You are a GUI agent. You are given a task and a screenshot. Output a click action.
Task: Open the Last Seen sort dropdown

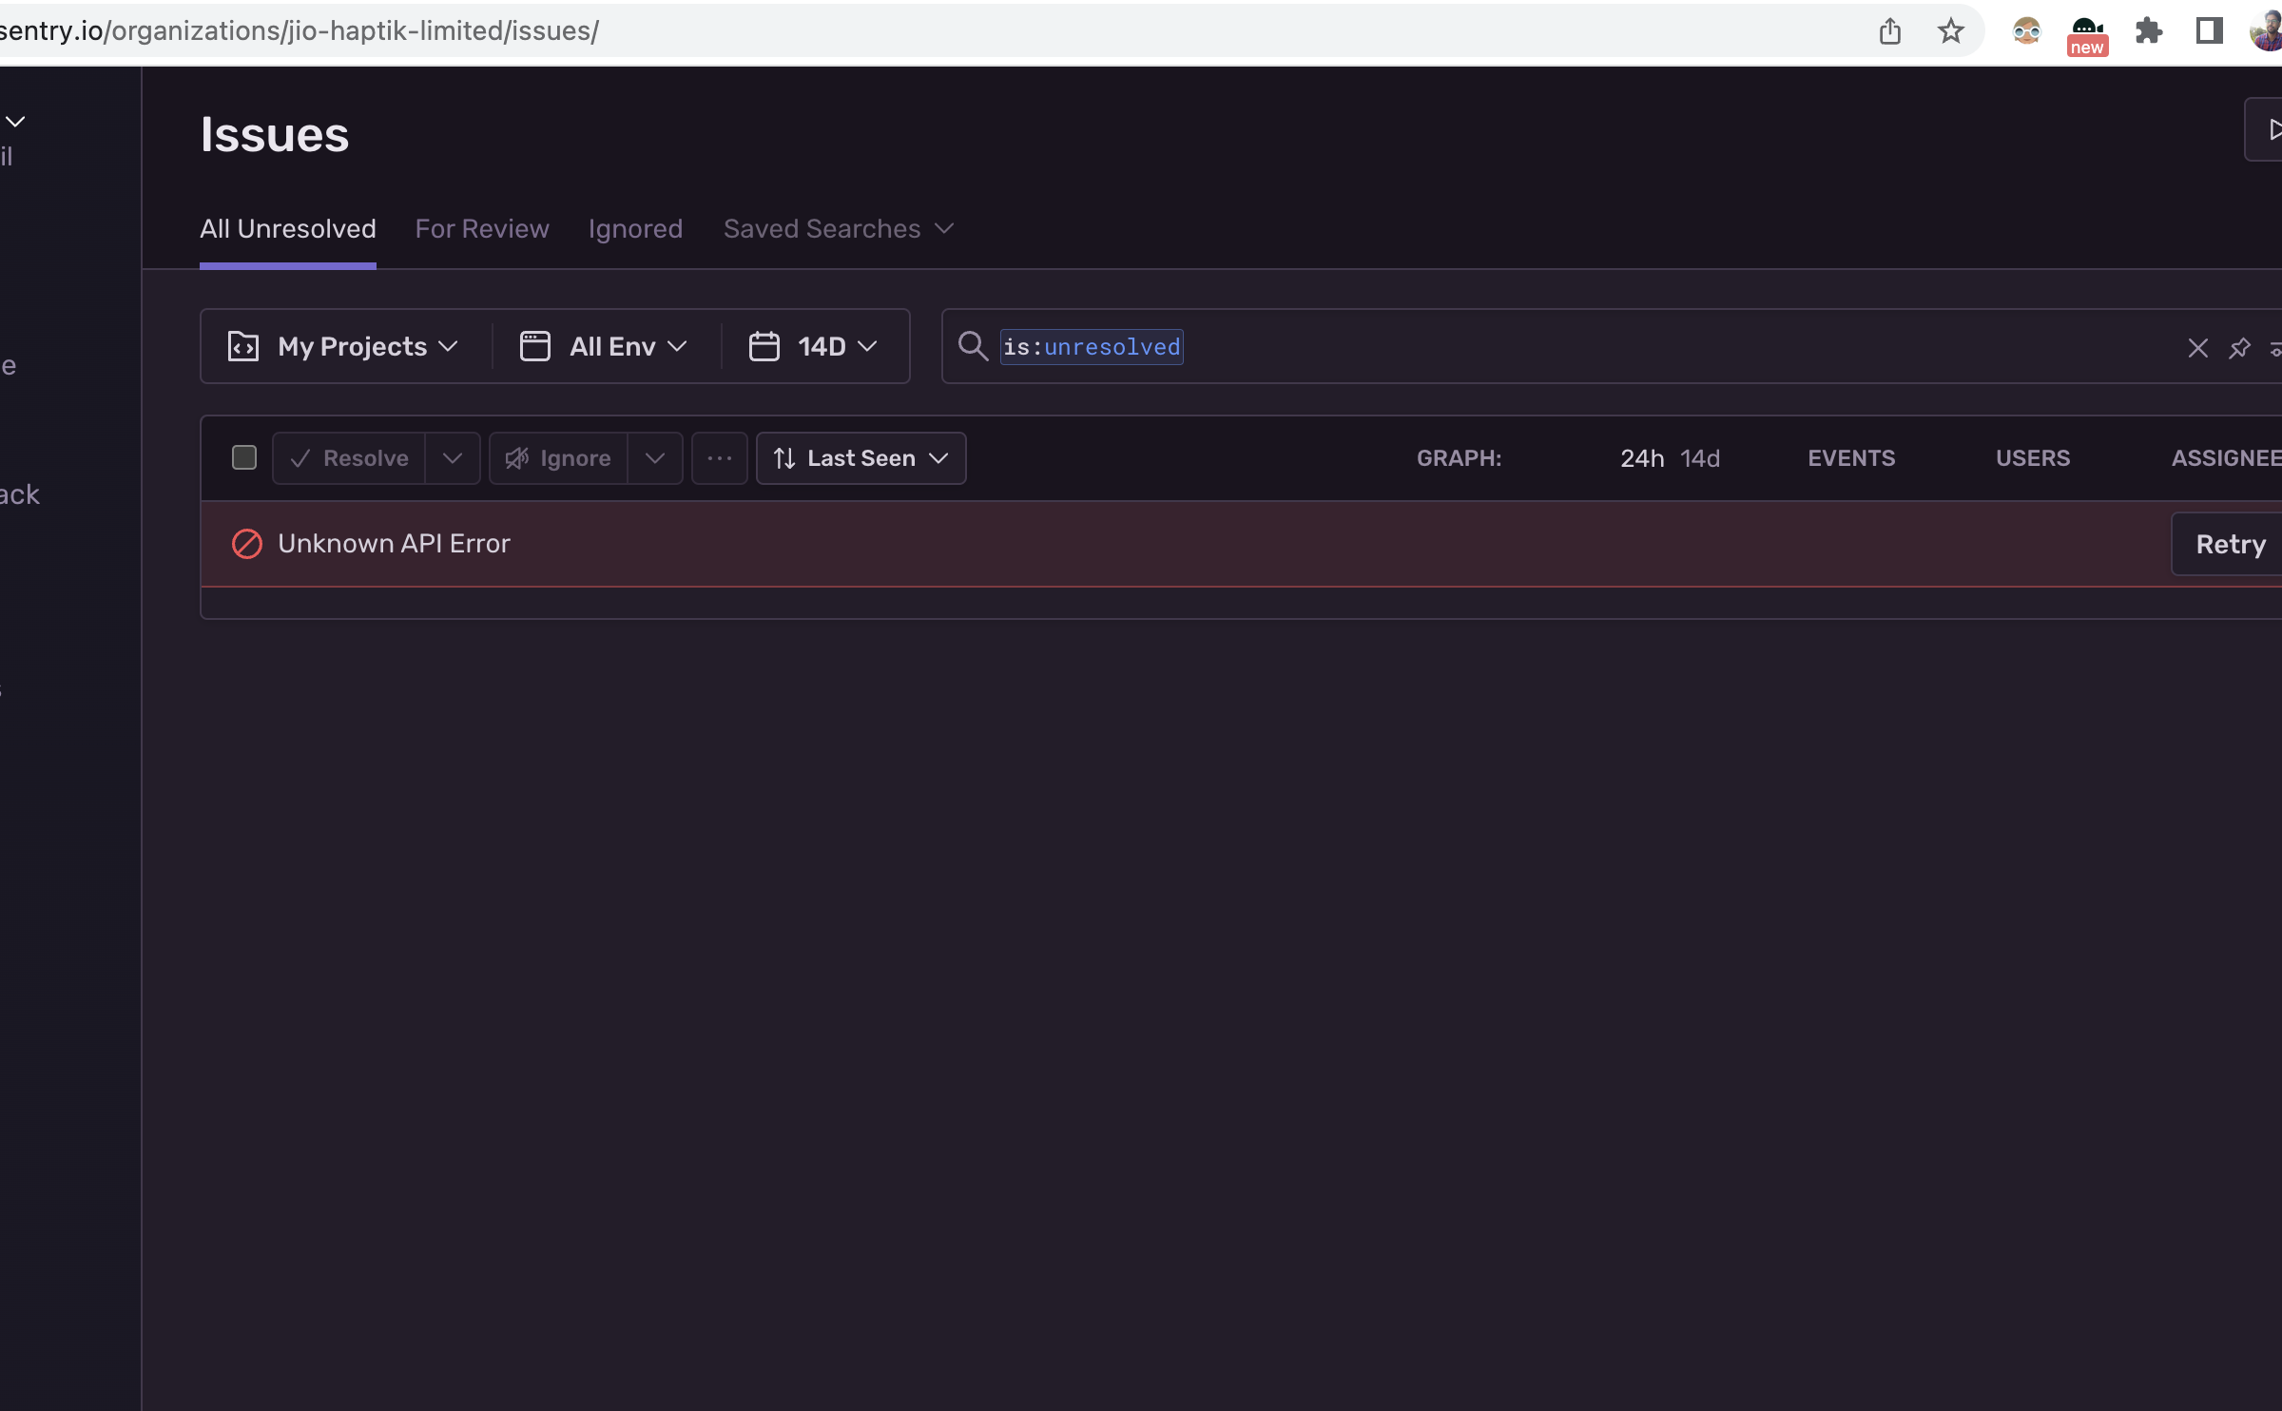pos(861,458)
